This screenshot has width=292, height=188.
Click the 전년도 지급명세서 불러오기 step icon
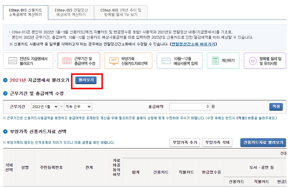(x=12, y=61)
